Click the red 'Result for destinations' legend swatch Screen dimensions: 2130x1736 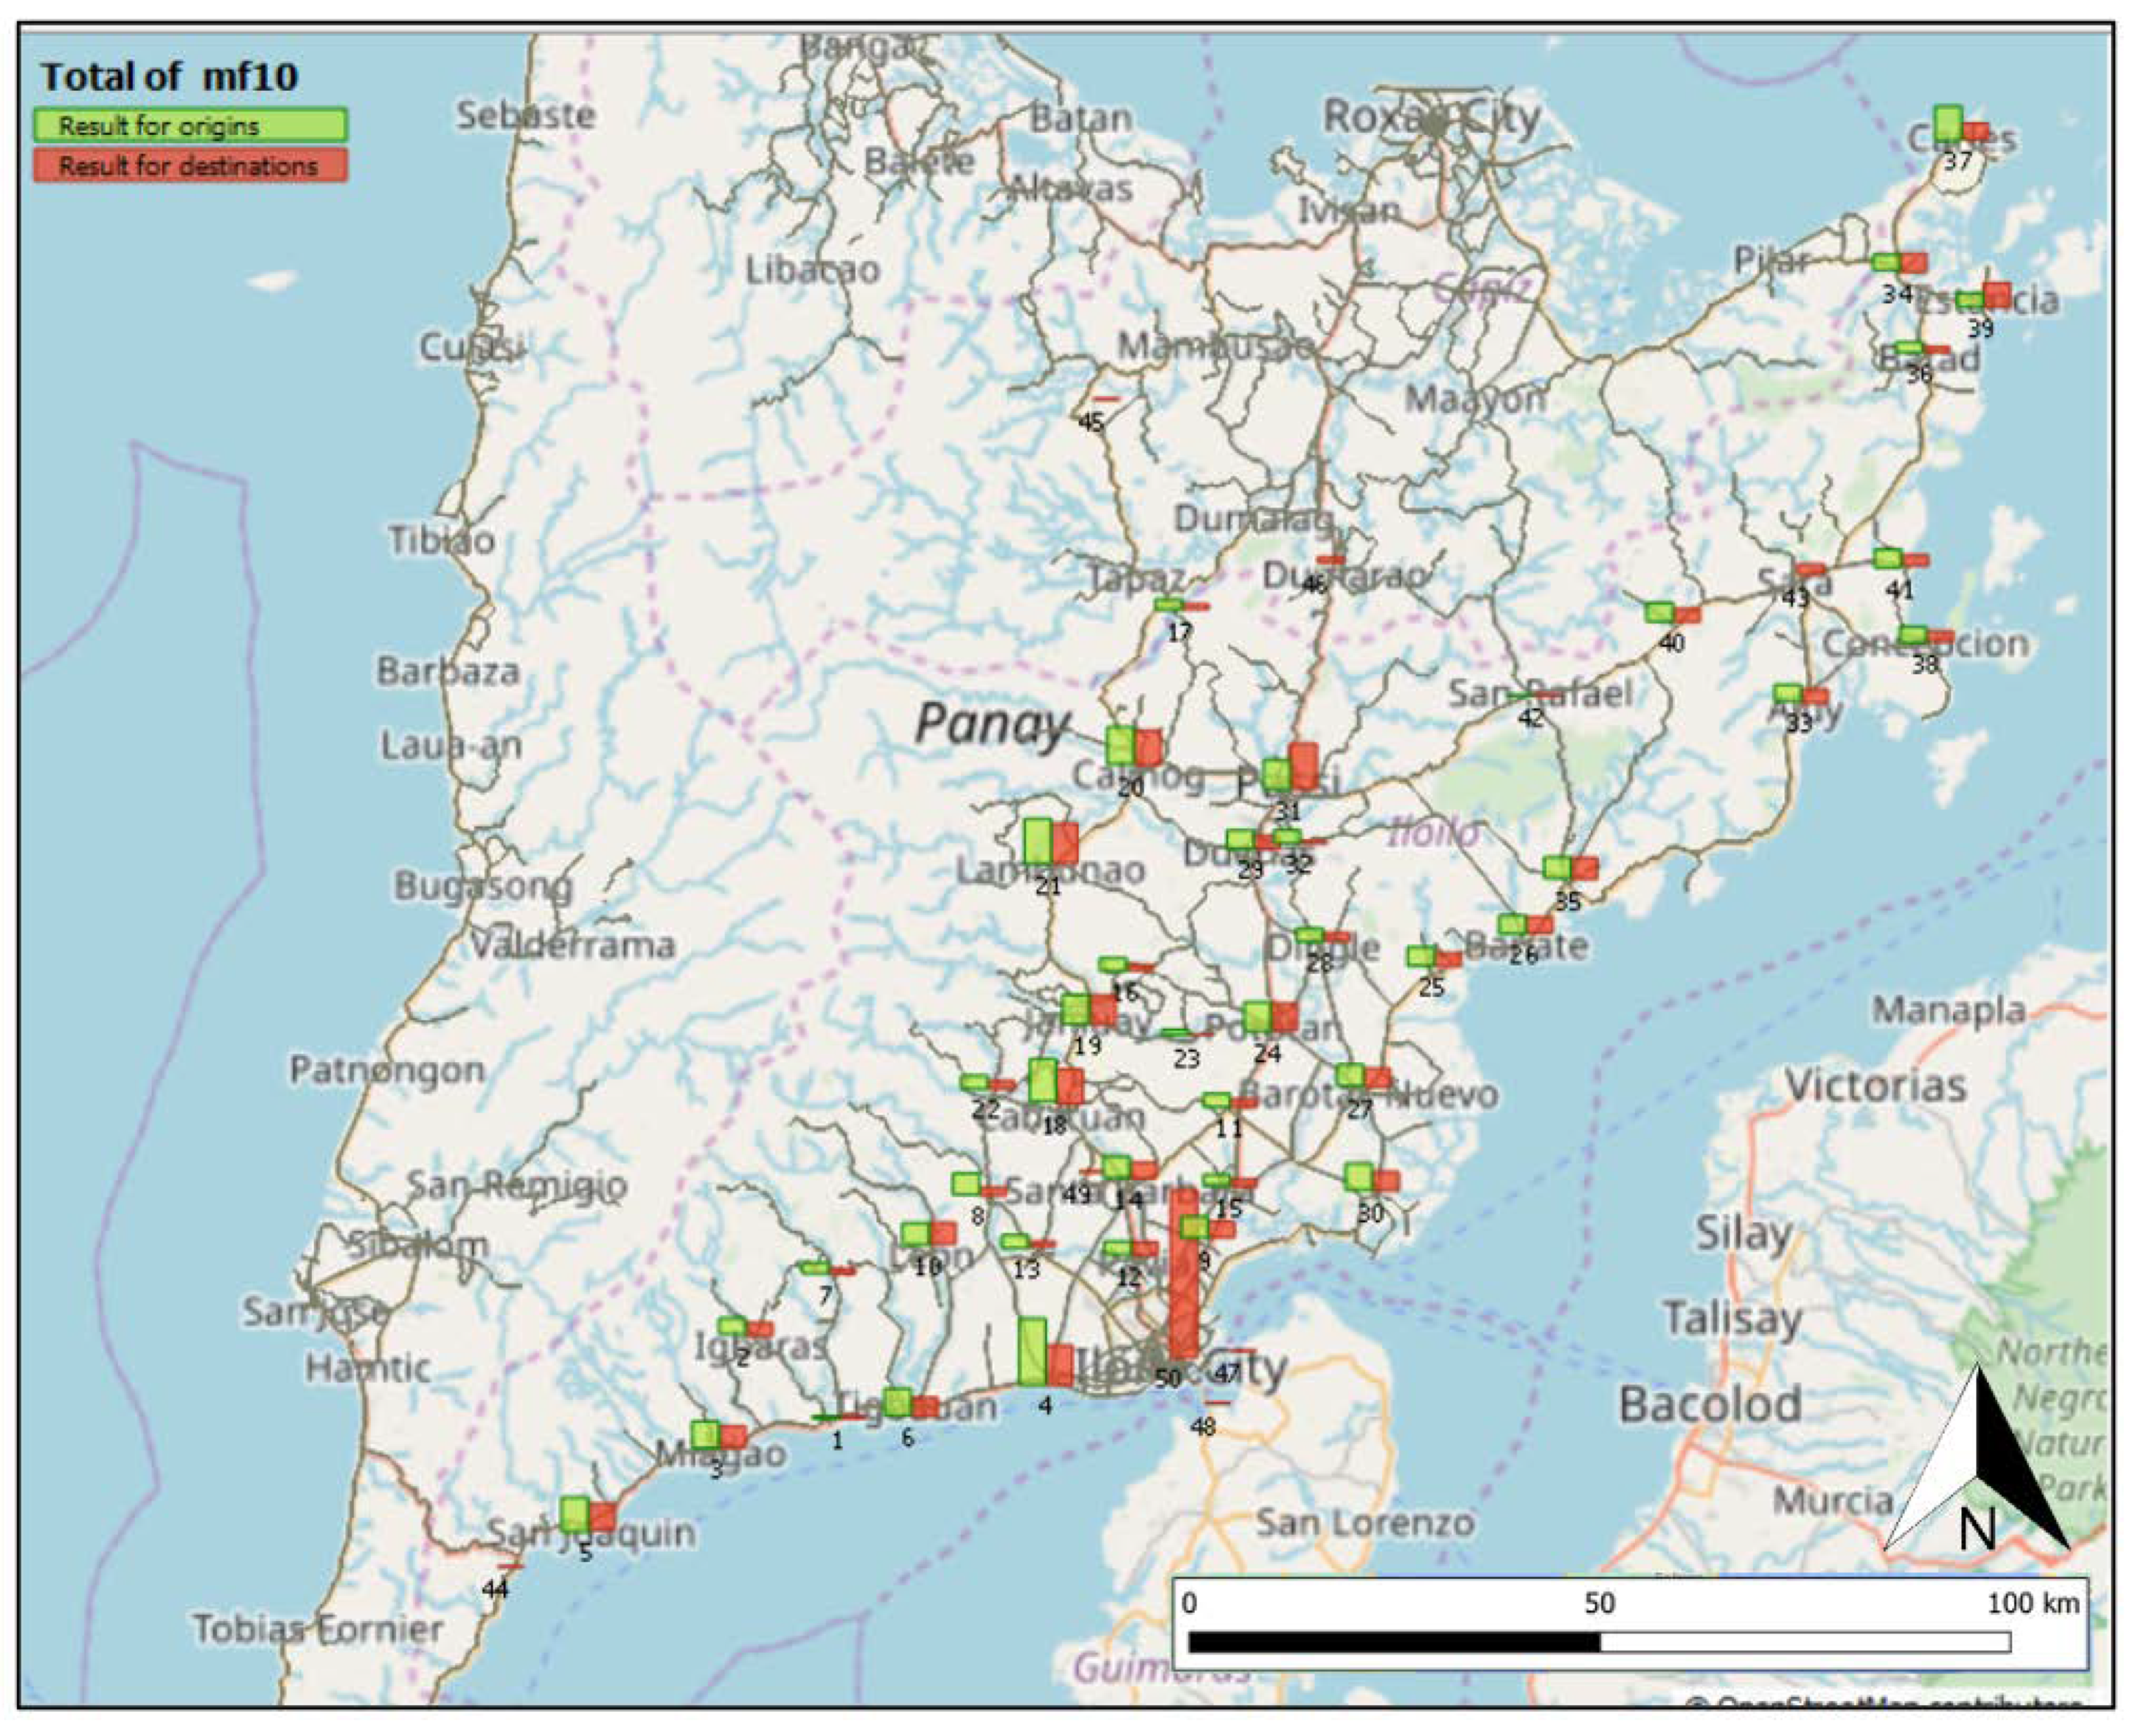(x=190, y=166)
